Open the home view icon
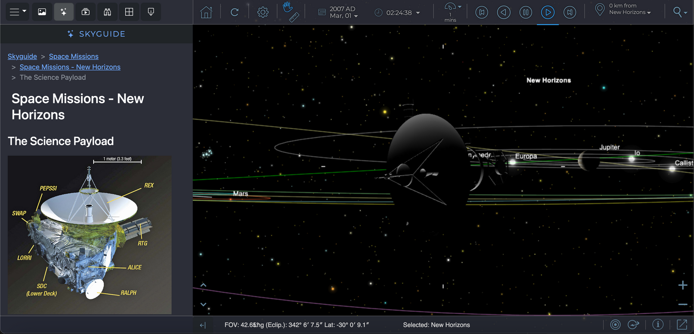 pos(206,12)
